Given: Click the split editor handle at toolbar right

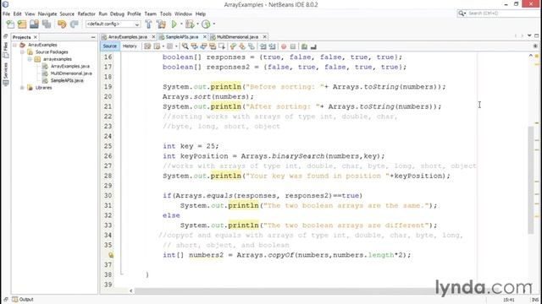Looking at the screenshot, I should [535, 46].
